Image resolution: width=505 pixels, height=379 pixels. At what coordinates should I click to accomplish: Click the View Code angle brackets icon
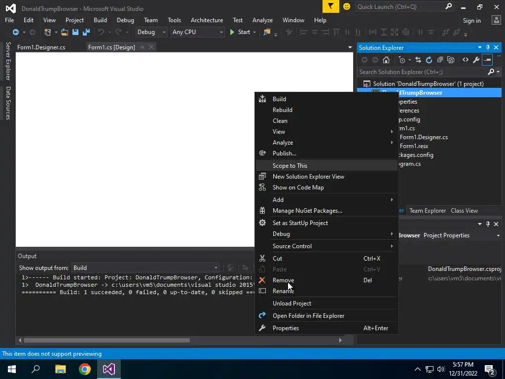point(466,60)
